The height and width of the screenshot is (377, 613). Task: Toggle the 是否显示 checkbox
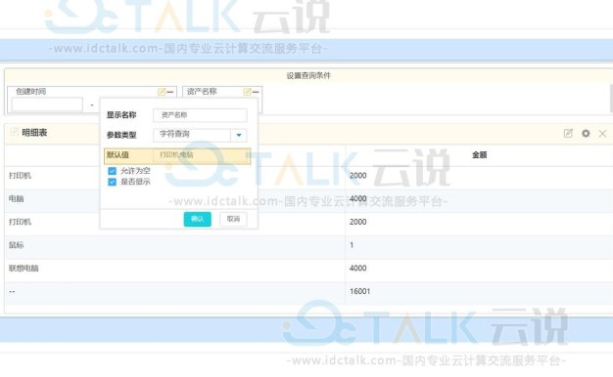(x=113, y=182)
